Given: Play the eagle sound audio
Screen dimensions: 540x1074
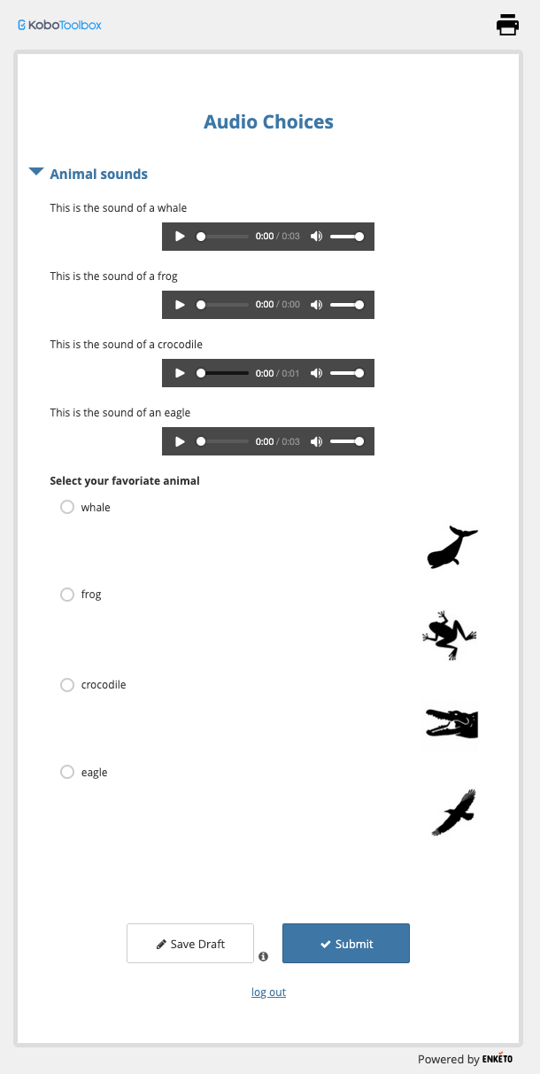Looking at the screenshot, I should pyautogui.click(x=181, y=441).
